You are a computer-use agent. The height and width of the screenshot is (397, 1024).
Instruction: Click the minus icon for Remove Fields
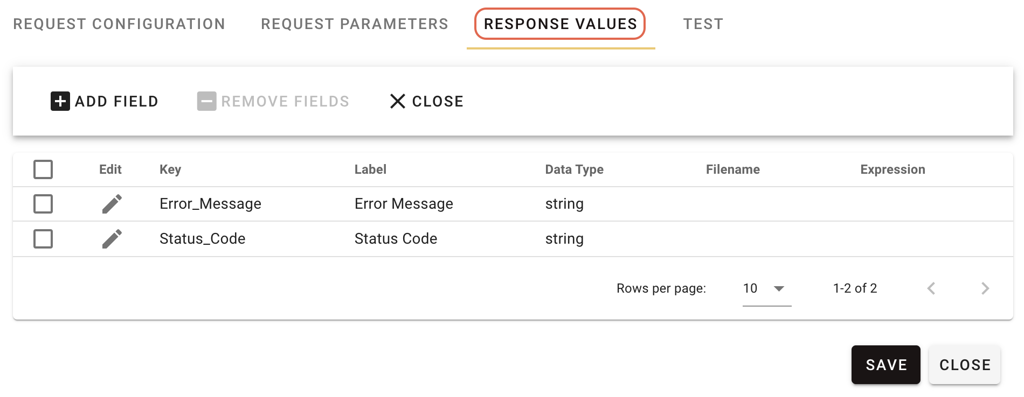(x=206, y=101)
